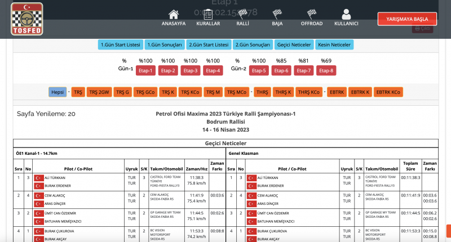Click Ali Türkkan's flag in ÖE1 table
The image size is (451, 242).
[x=39, y=178]
